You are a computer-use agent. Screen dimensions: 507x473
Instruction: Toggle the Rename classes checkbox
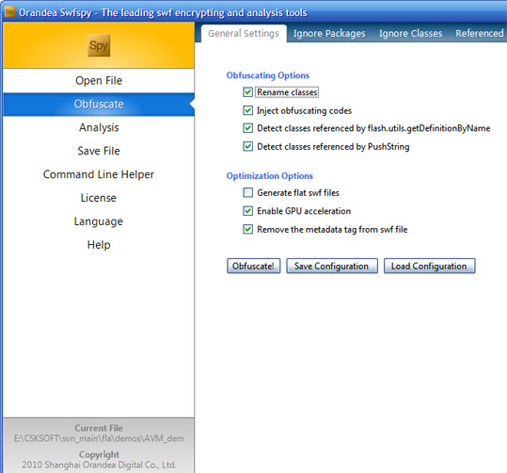[247, 92]
